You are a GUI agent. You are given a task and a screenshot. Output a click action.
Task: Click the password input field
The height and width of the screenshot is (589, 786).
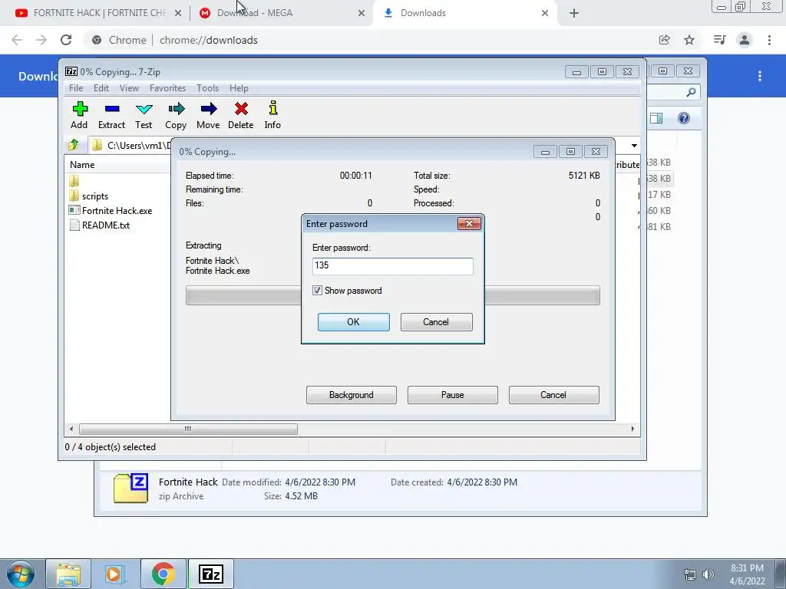(392, 266)
